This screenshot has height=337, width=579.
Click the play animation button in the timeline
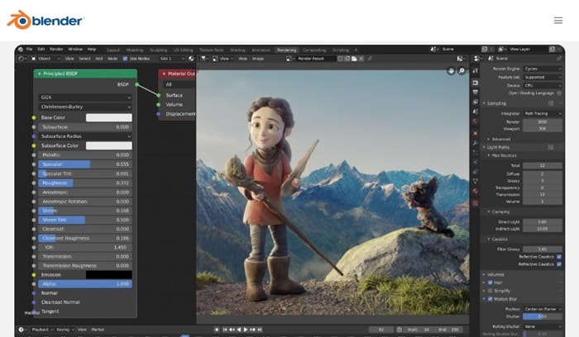click(246, 330)
